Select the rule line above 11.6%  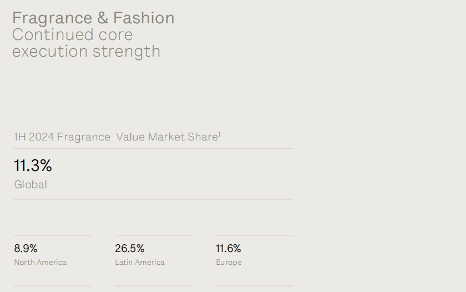point(254,235)
